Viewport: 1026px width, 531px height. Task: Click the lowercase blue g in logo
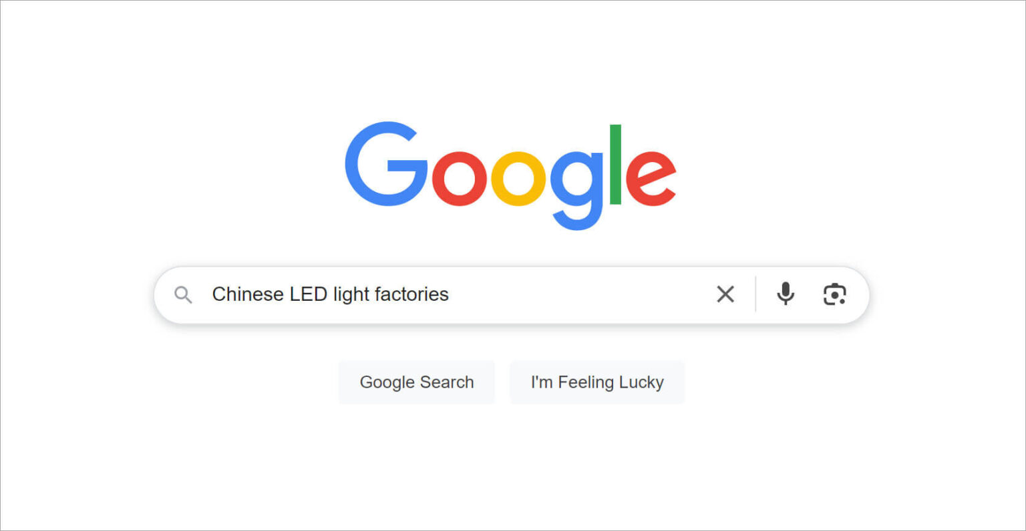(576, 191)
